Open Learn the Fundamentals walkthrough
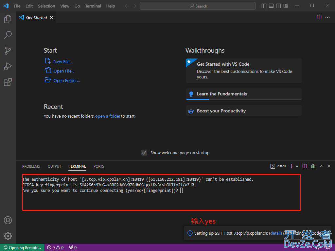Viewport: 335px width, 251px height. [244, 94]
